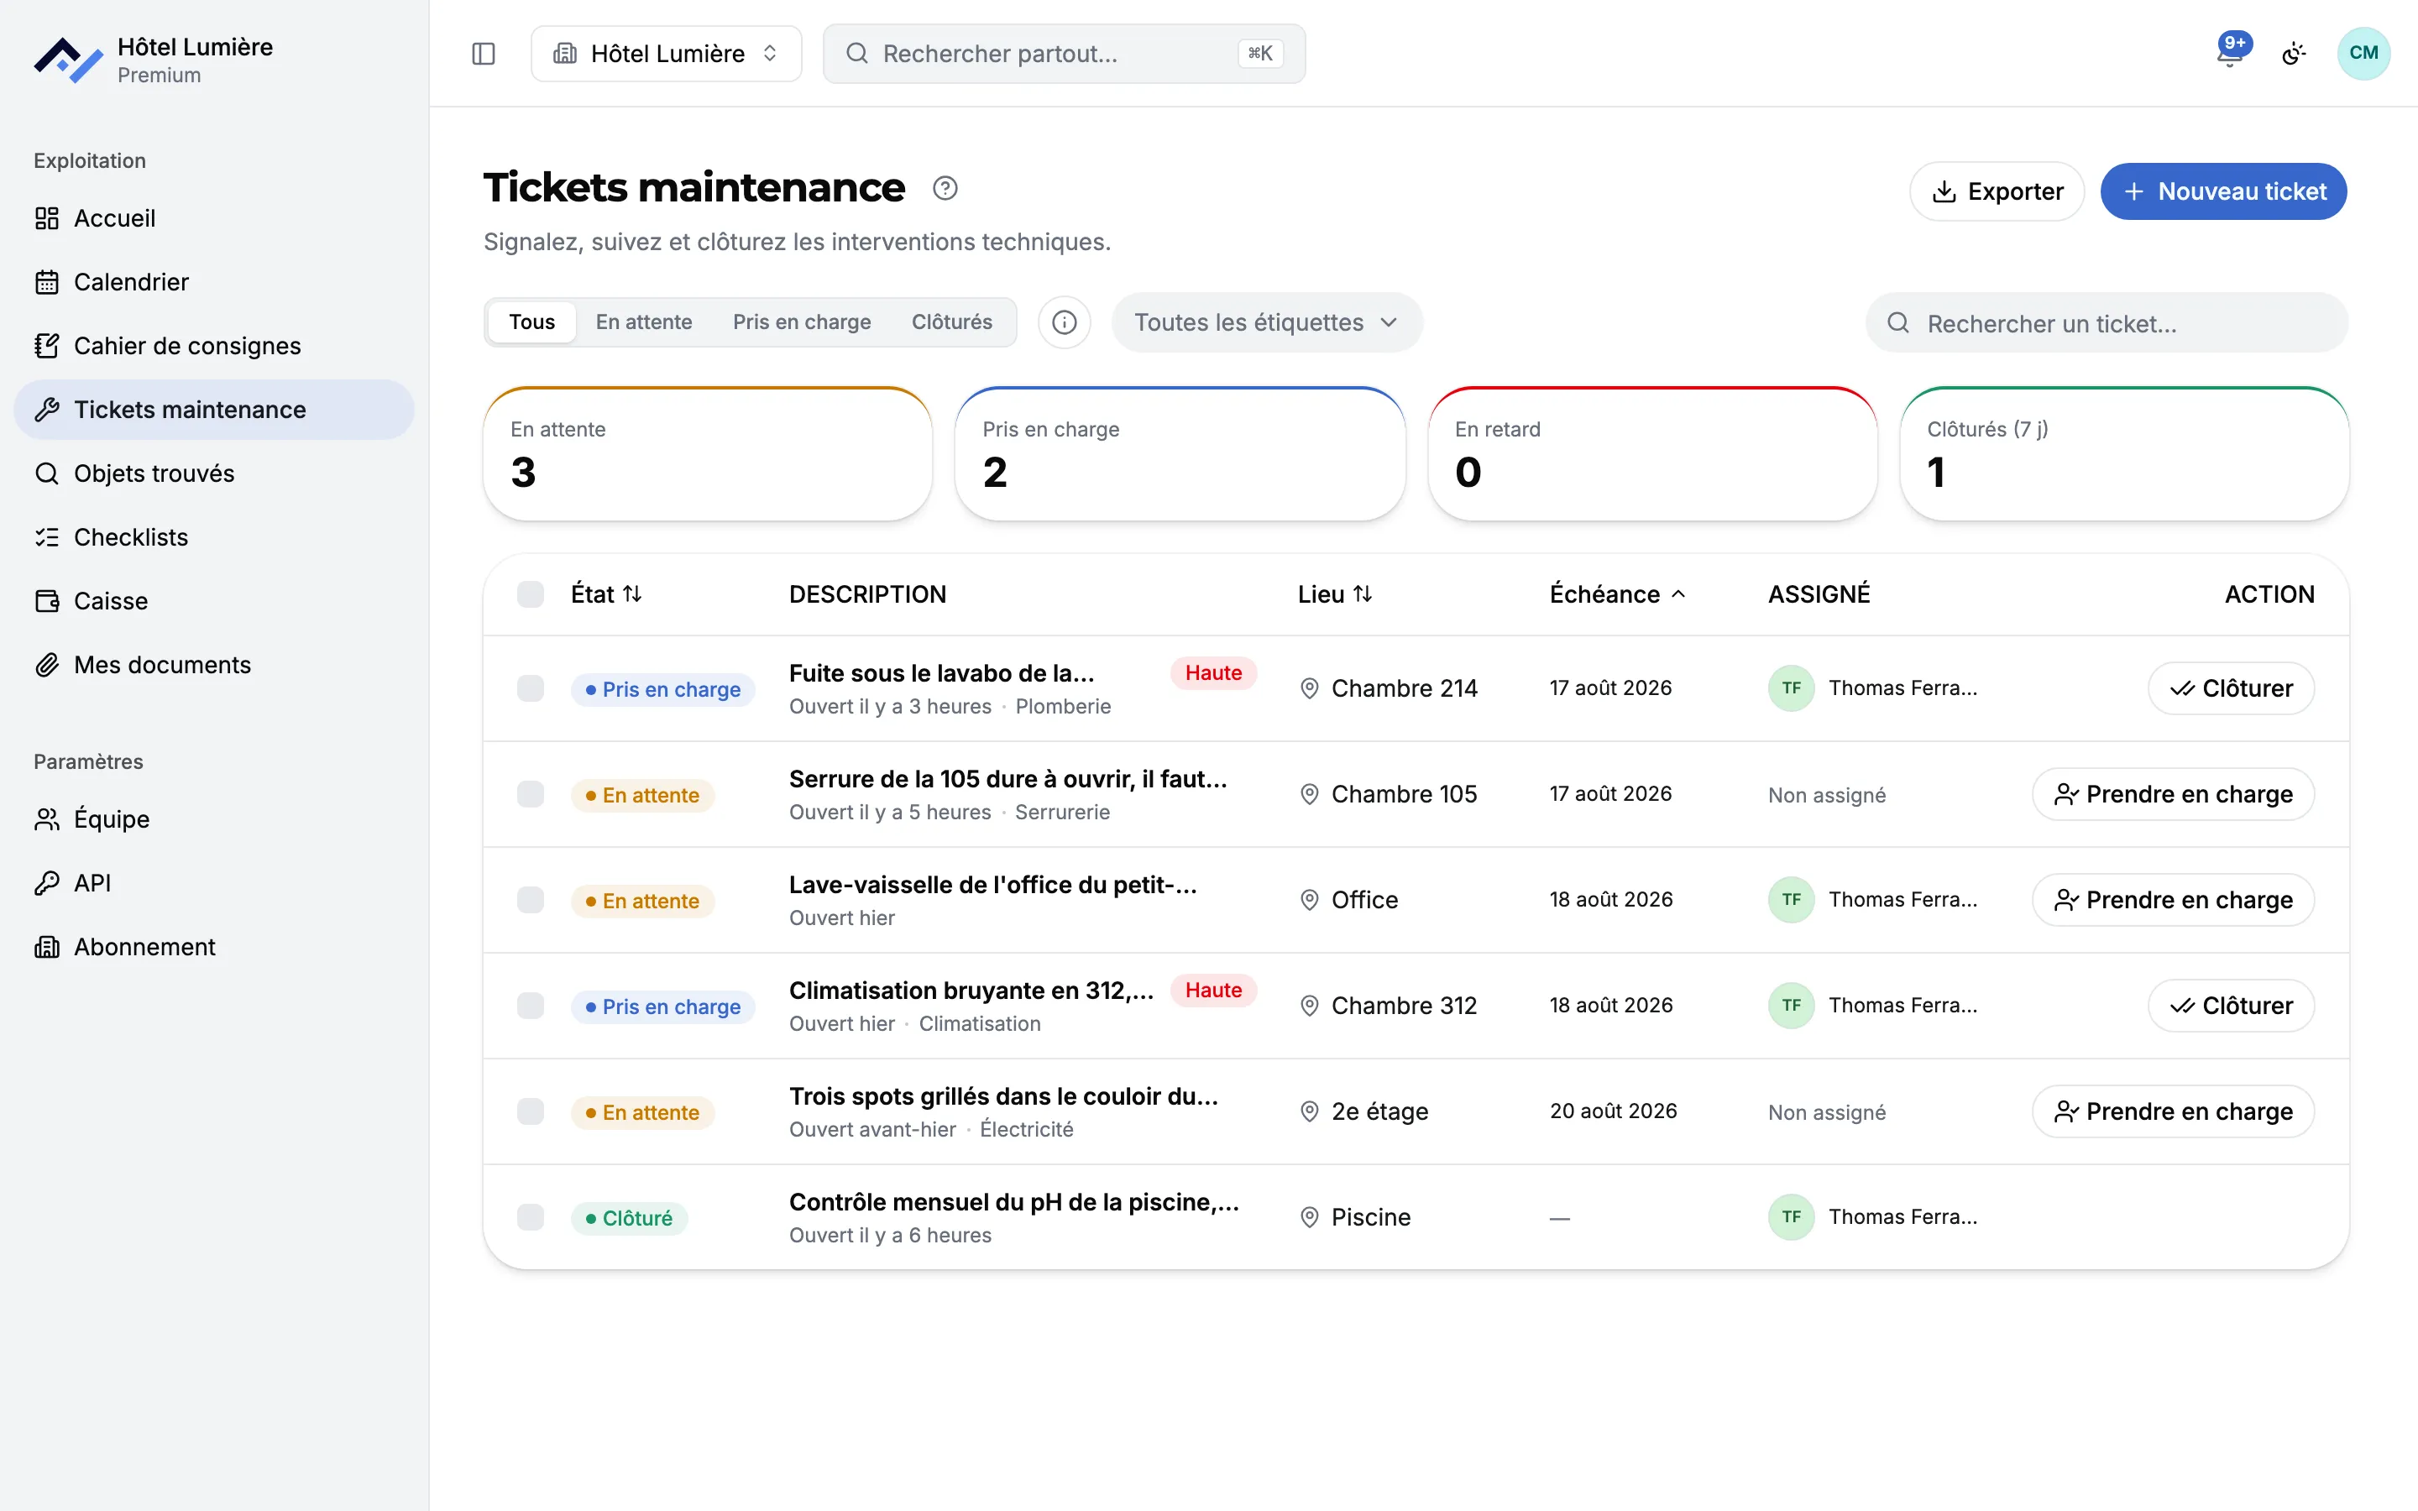Image resolution: width=2418 pixels, height=1511 pixels.
Task: Reverse the Échéance sort order
Action: [1618, 594]
